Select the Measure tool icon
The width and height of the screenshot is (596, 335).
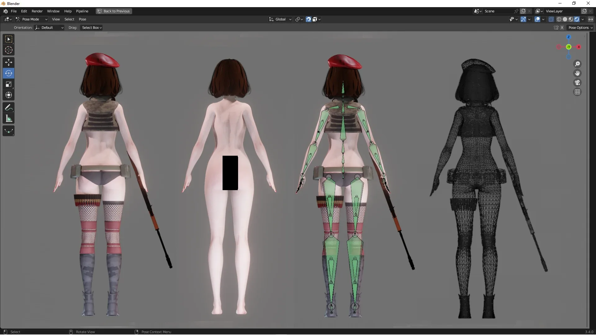click(x=9, y=118)
